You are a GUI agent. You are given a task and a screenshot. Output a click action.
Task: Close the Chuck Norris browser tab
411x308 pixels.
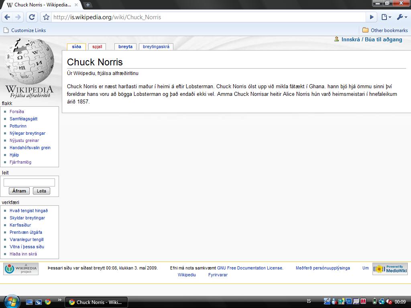tap(76, 5)
